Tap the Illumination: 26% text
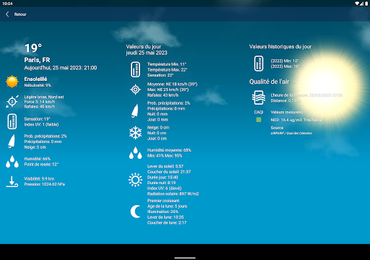The image size is (370, 260). tap(163, 212)
